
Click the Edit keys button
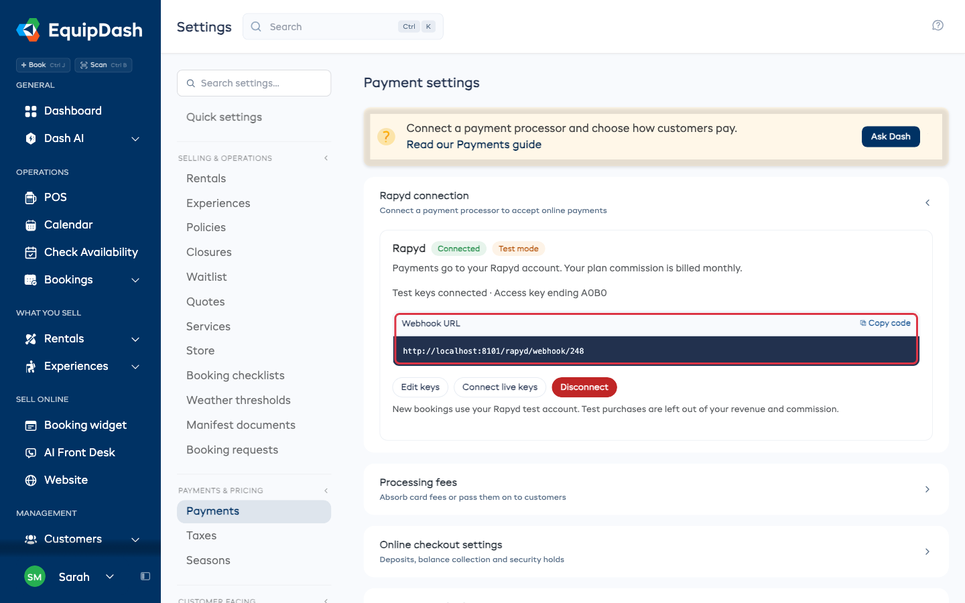[420, 387]
